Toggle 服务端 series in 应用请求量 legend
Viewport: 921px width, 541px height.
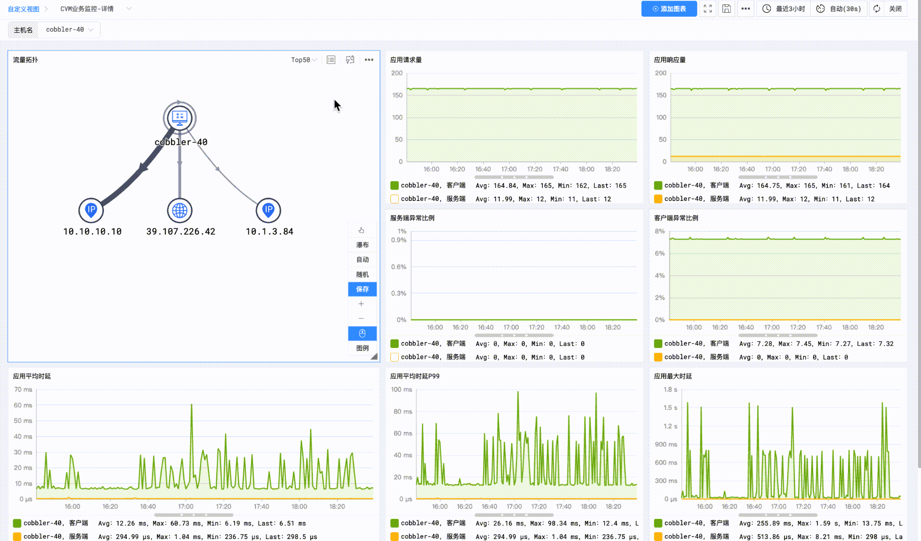pos(394,199)
